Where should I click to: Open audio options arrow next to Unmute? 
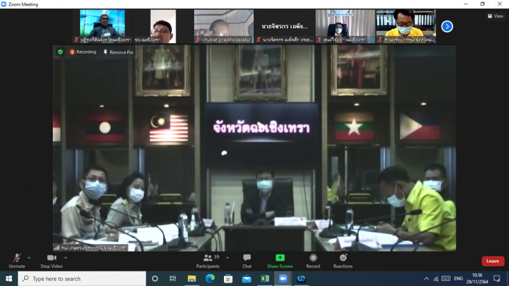[x=29, y=258]
